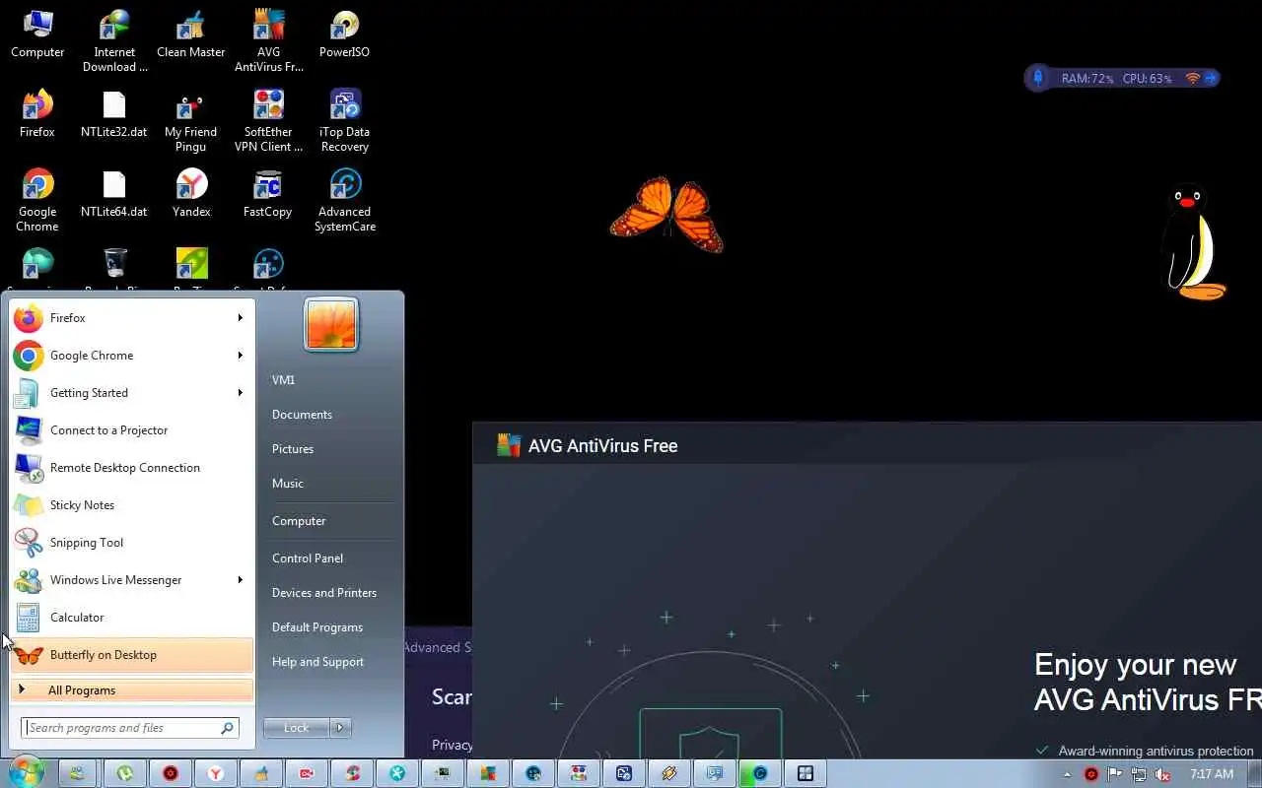Click the Lock button
Image resolution: width=1262 pixels, height=788 pixels.
pyautogui.click(x=297, y=728)
